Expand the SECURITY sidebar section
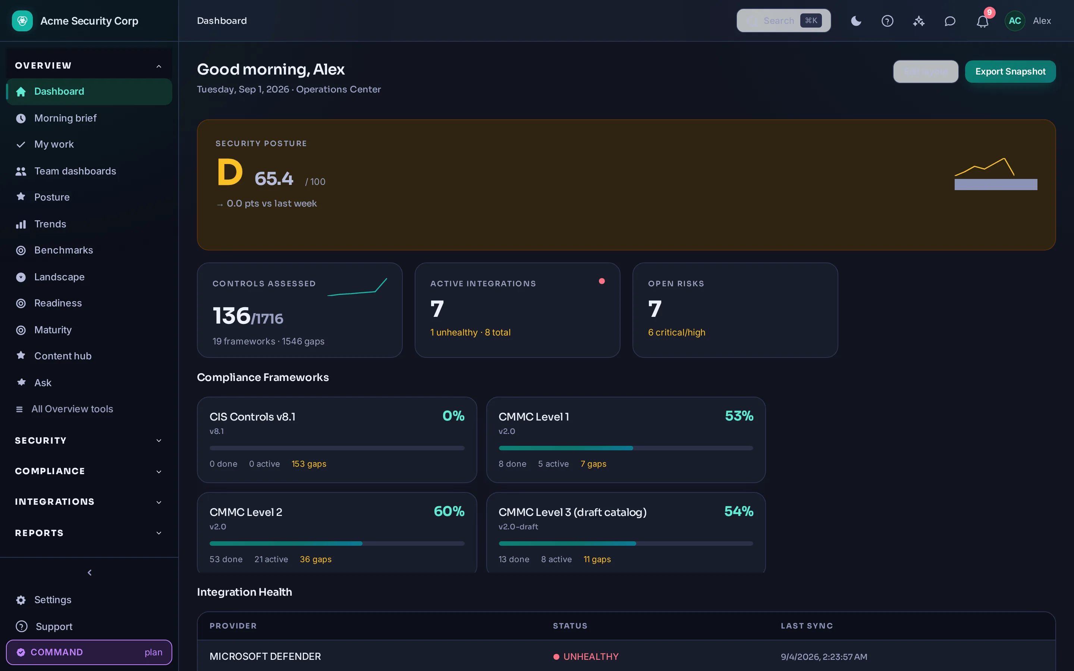The image size is (1074, 671). point(89,440)
